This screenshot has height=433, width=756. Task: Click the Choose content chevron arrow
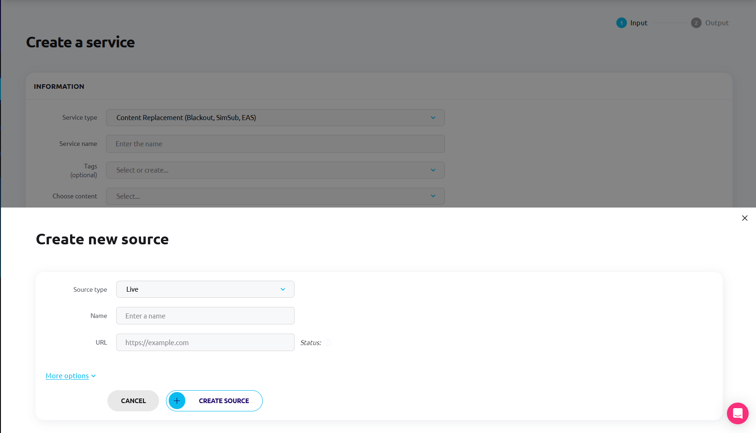[433, 196]
